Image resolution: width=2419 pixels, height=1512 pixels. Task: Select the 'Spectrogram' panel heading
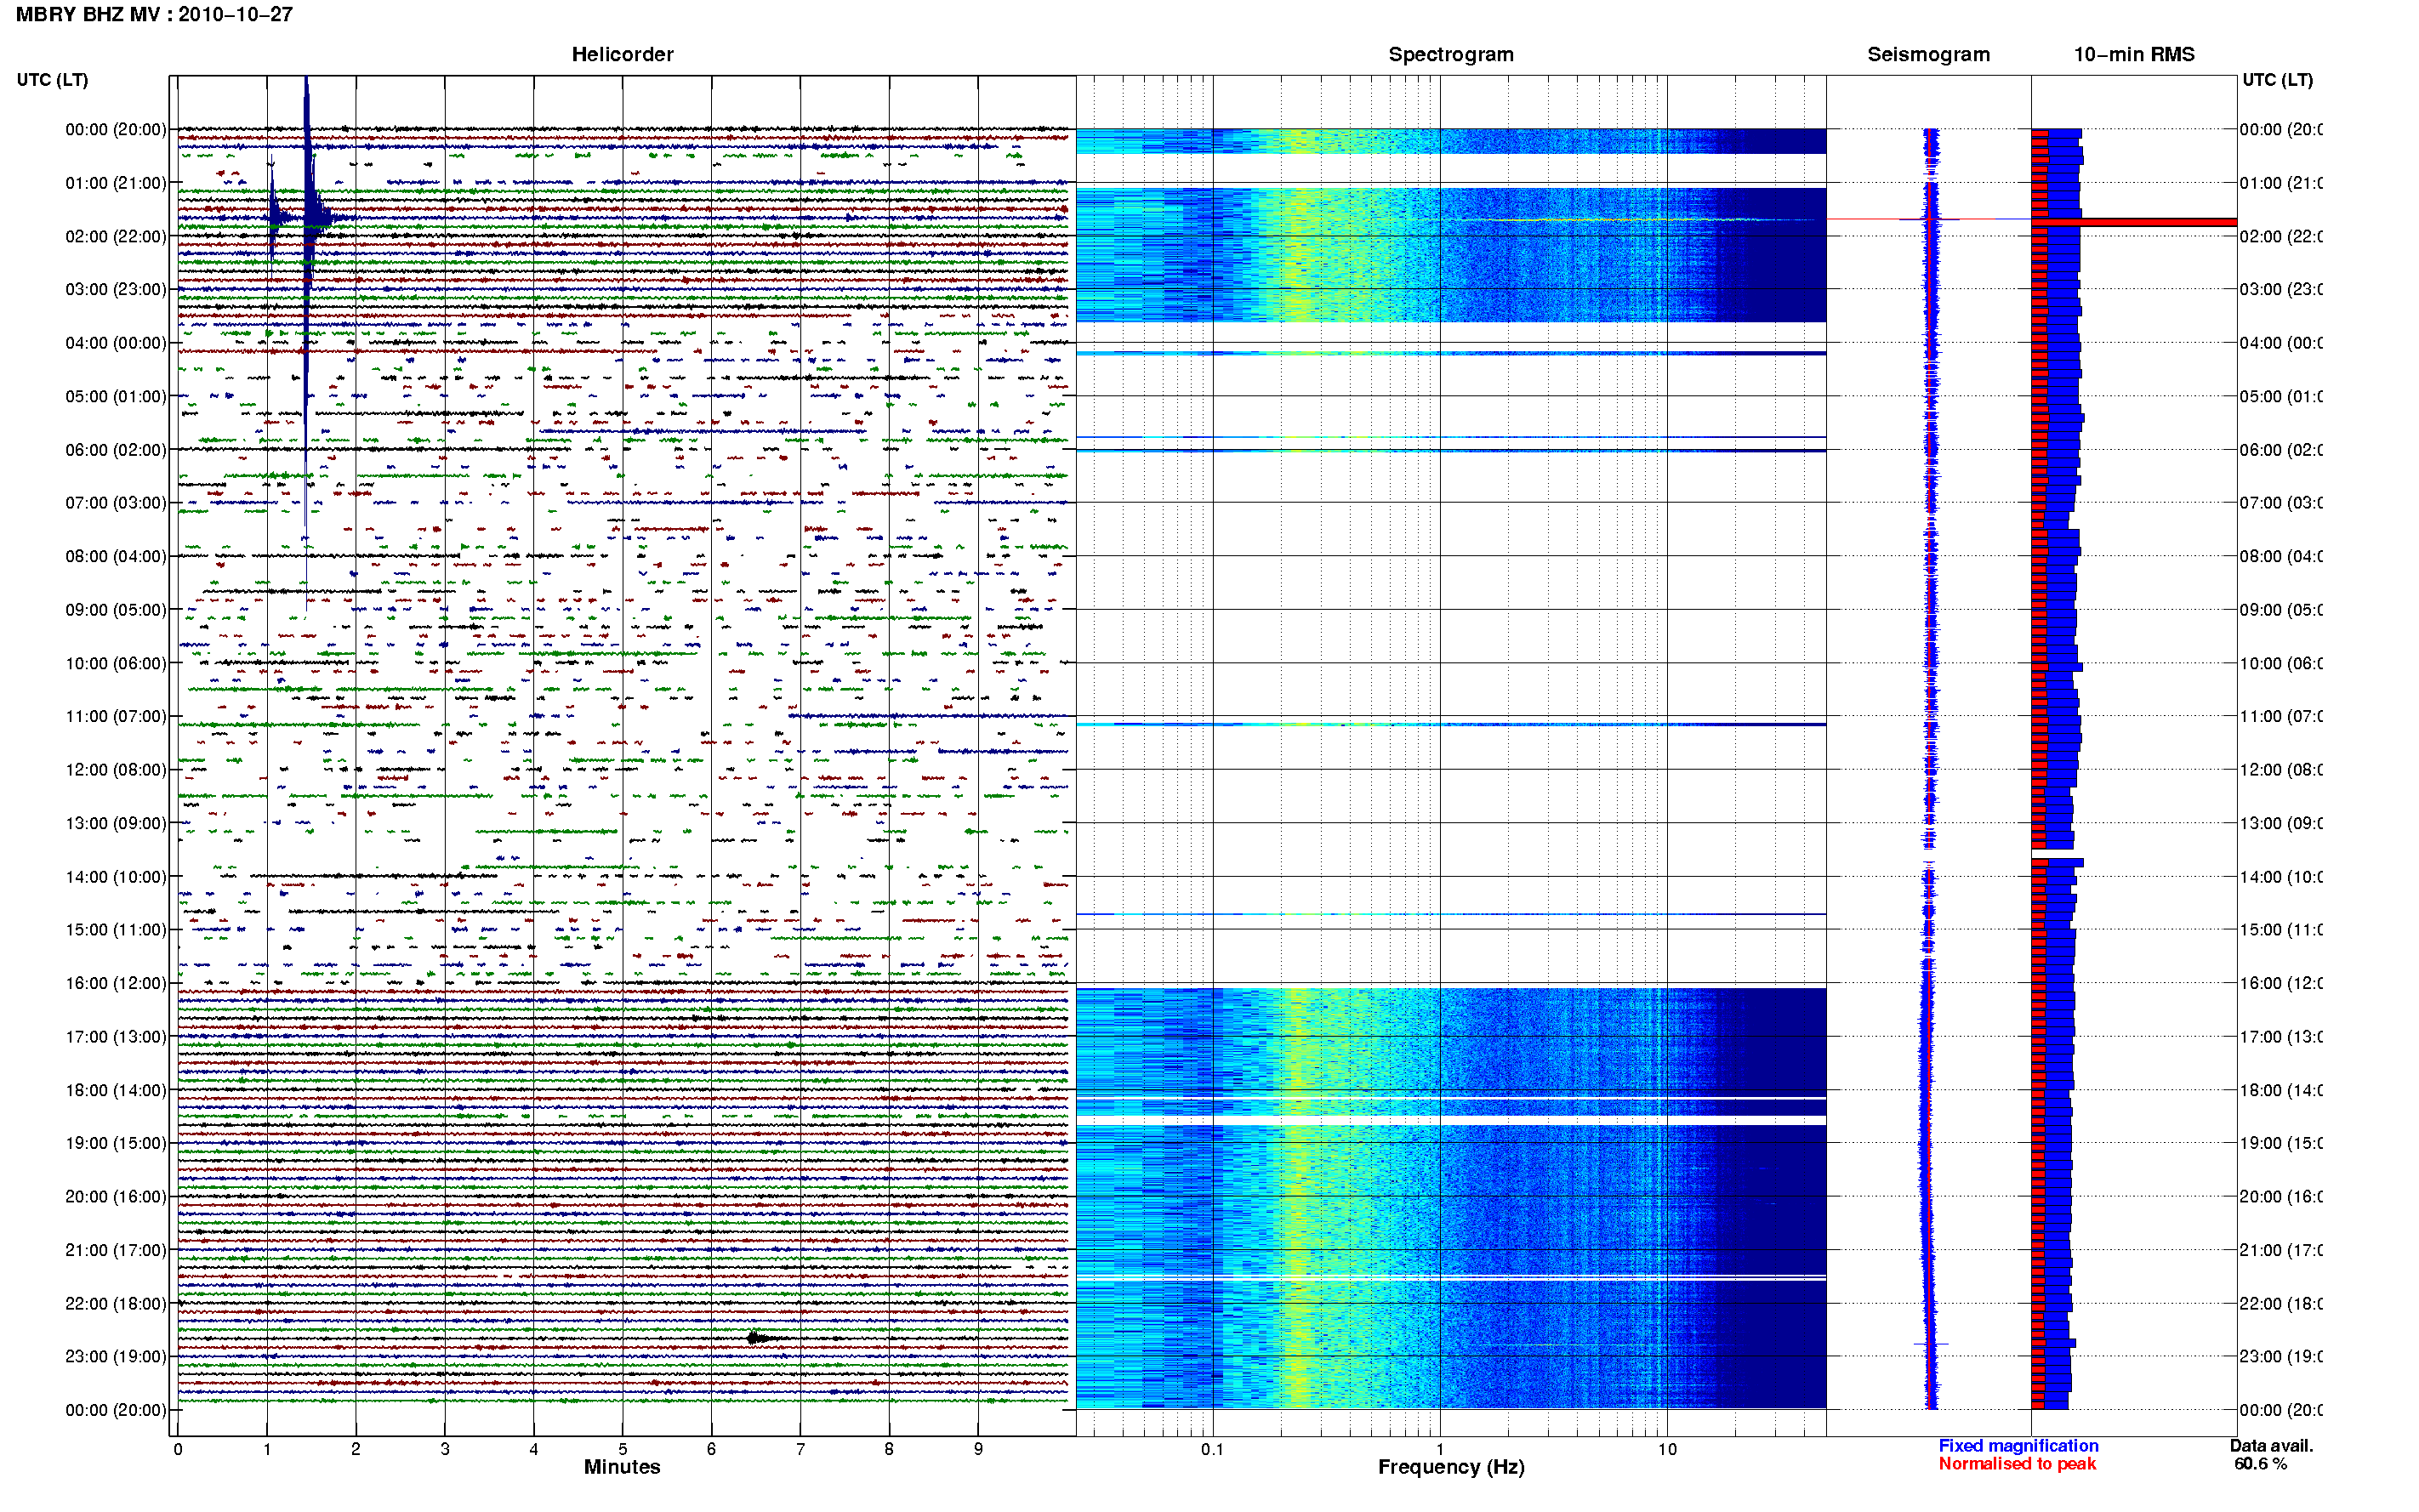(1450, 55)
